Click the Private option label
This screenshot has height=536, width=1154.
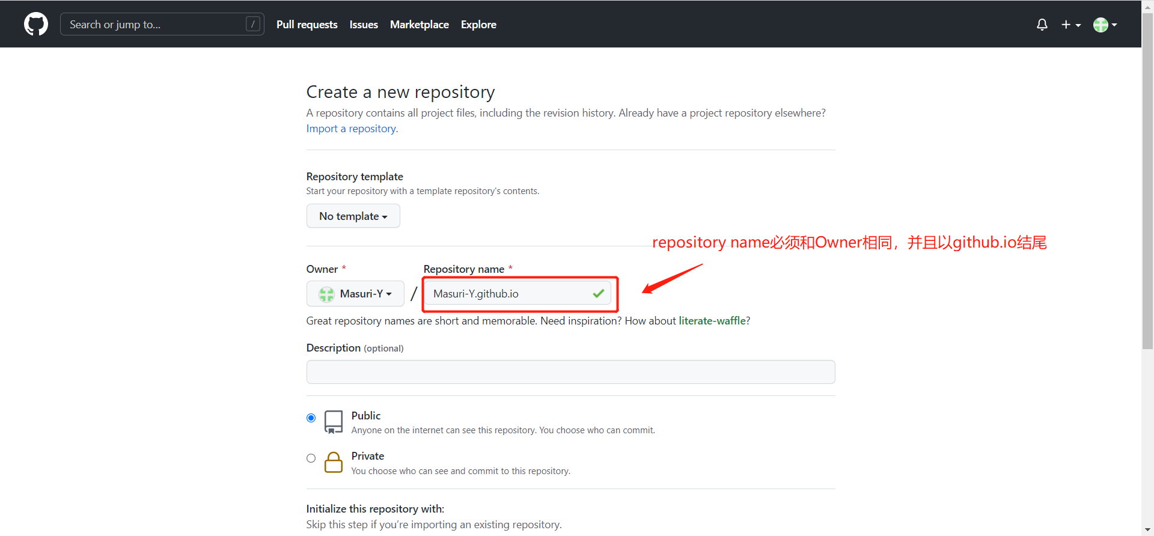click(x=368, y=456)
